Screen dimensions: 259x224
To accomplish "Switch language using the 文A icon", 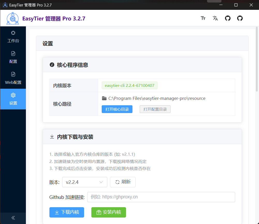I will tap(215, 18).
